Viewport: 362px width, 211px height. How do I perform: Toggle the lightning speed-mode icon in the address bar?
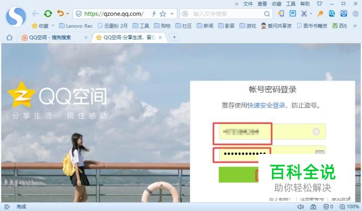[x=154, y=14]
